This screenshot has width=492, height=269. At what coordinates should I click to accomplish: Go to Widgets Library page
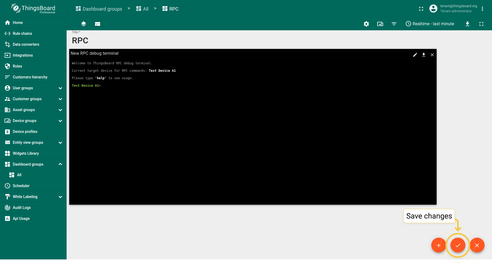[26, 153]
